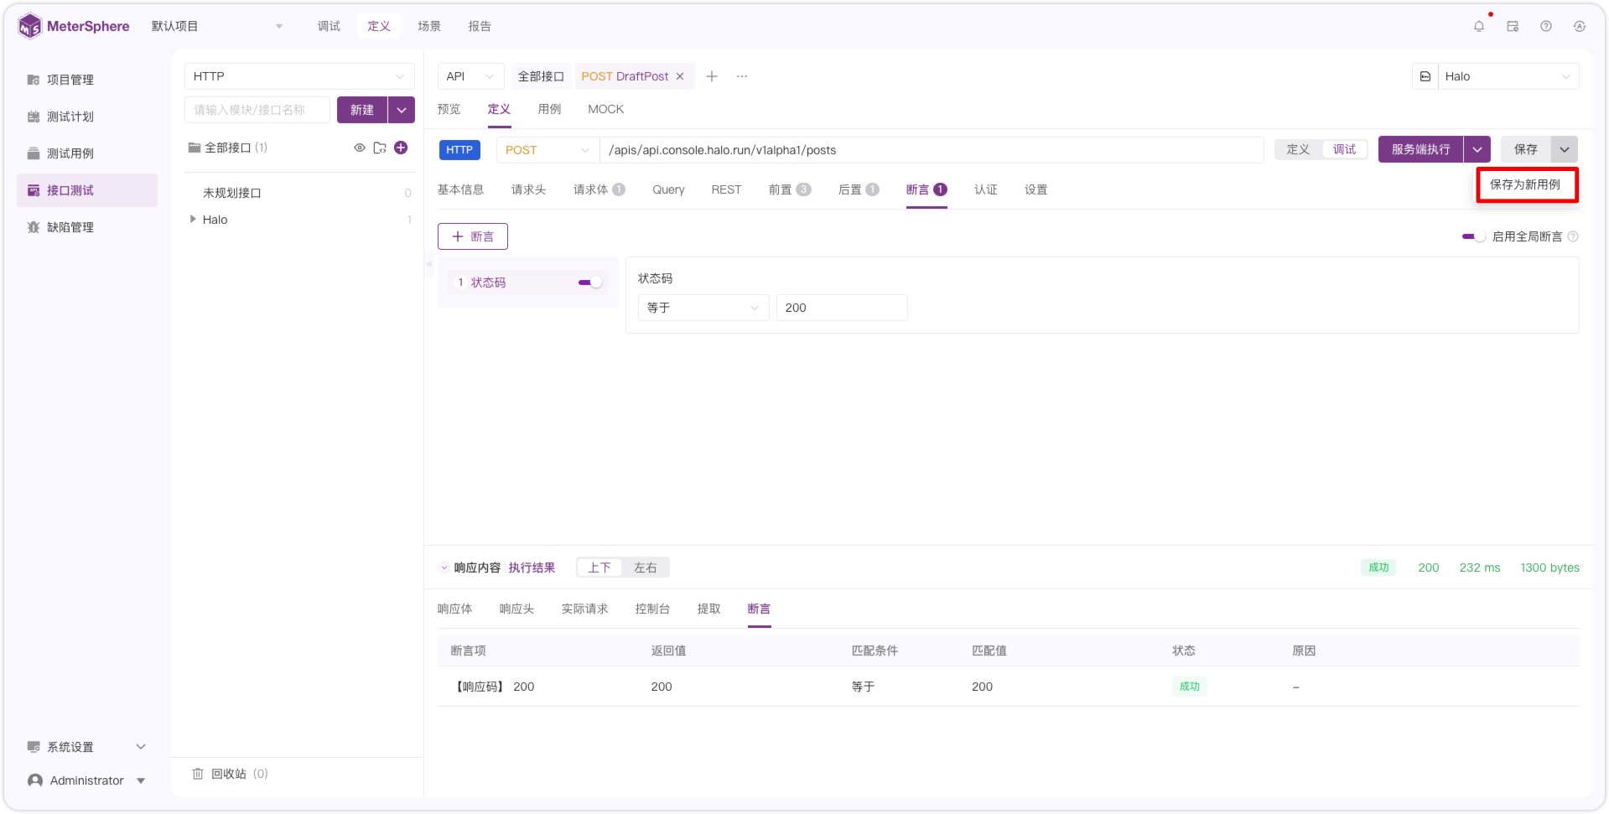
Task: Click the 回收站 trash icon
Action: tap(198, 774)
